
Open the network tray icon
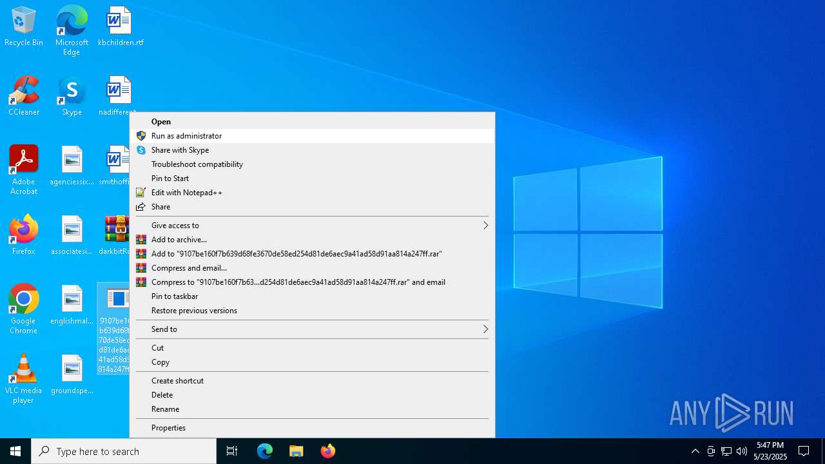click(x=726, y=451)
